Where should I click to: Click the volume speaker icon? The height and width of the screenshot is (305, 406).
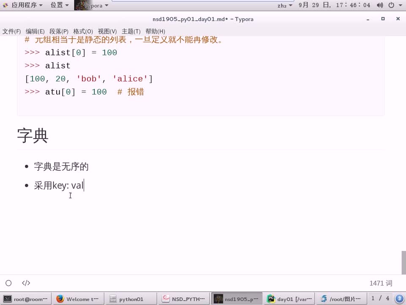[x=380, y=5]
